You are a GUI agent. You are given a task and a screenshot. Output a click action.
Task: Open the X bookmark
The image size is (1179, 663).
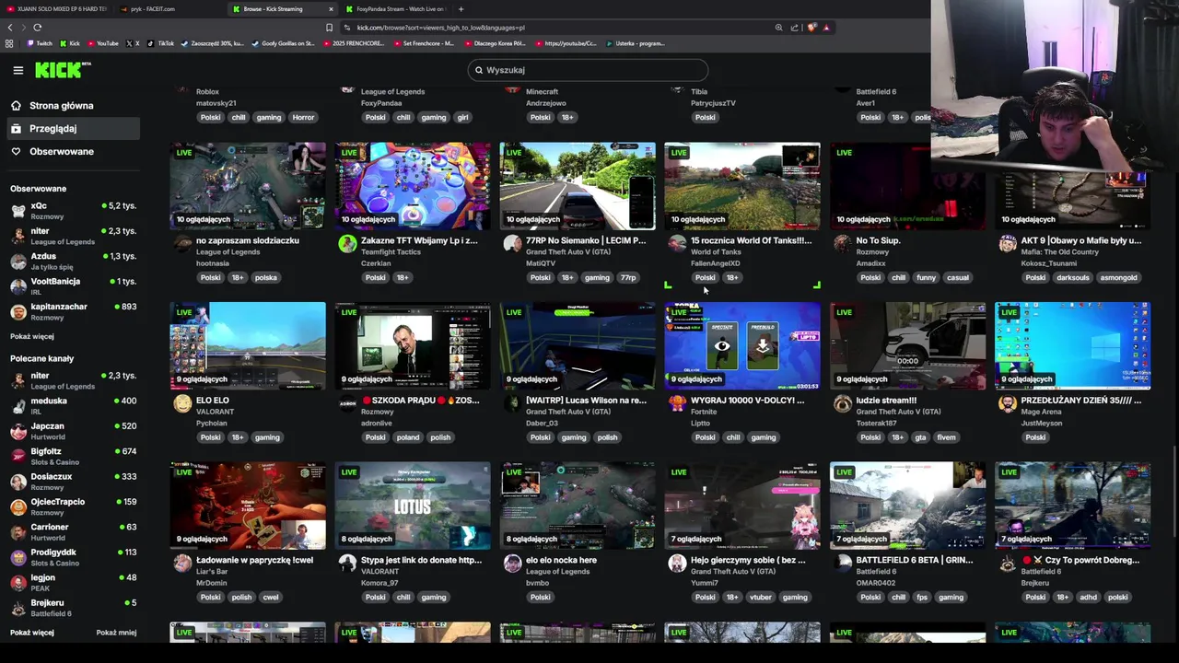coord(133,43)
